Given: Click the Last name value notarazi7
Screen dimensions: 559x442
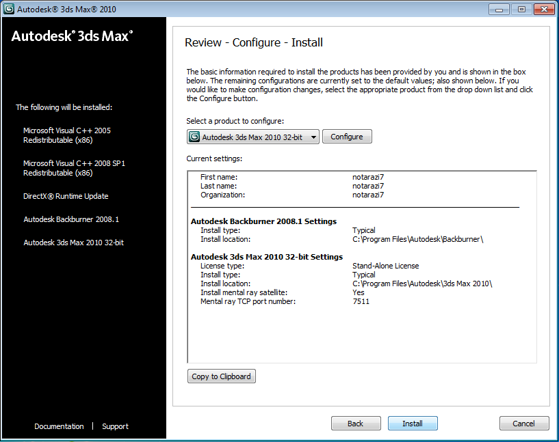Looking at the screenshot, I should pyautogui.click(x=368, y=186).
